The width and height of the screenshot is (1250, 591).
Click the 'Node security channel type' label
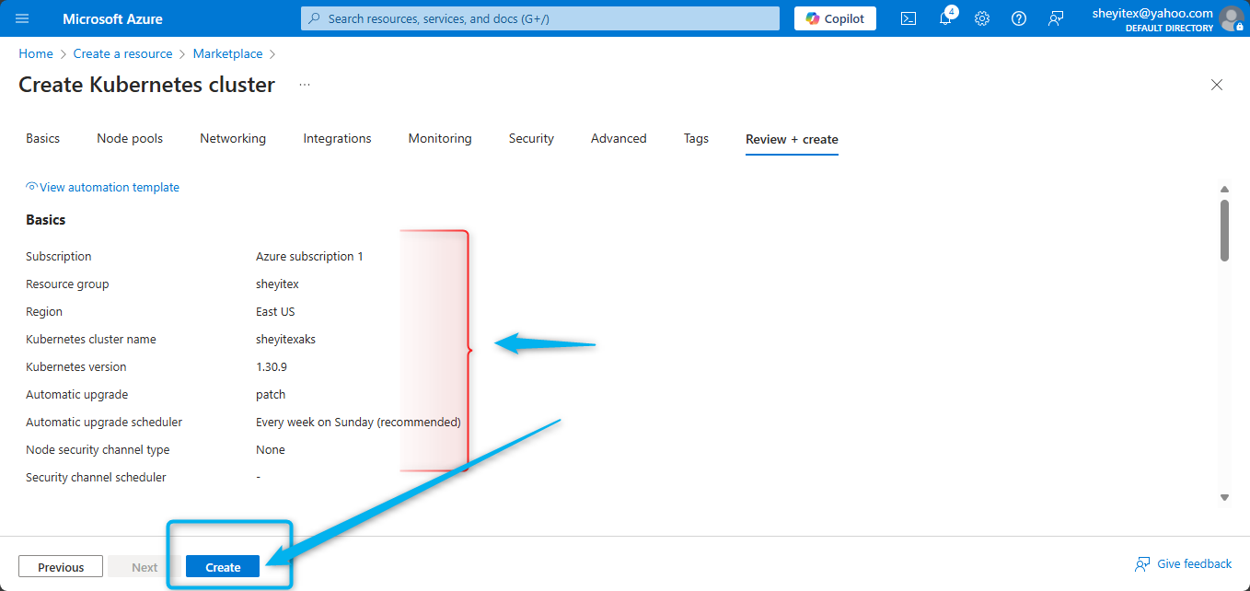[x=98, y=450]
